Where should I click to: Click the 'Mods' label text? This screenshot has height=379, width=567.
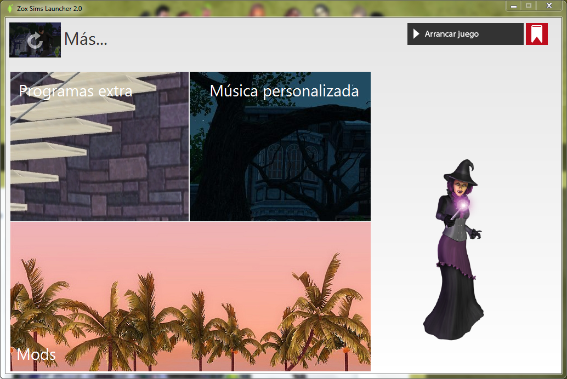pyautogui.click(x=35, y=354)
